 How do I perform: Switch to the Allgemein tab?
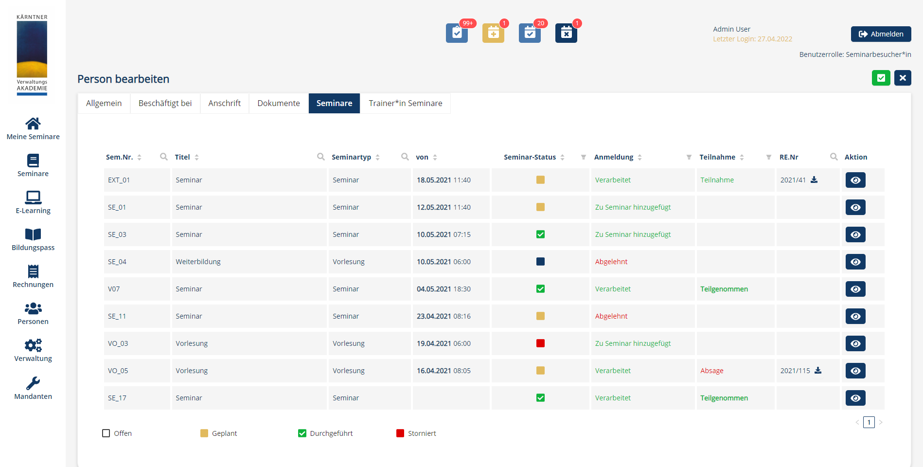[x=104, y=103]
